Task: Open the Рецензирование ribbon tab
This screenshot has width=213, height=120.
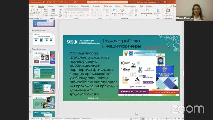Action: click(x=130, y=6)
